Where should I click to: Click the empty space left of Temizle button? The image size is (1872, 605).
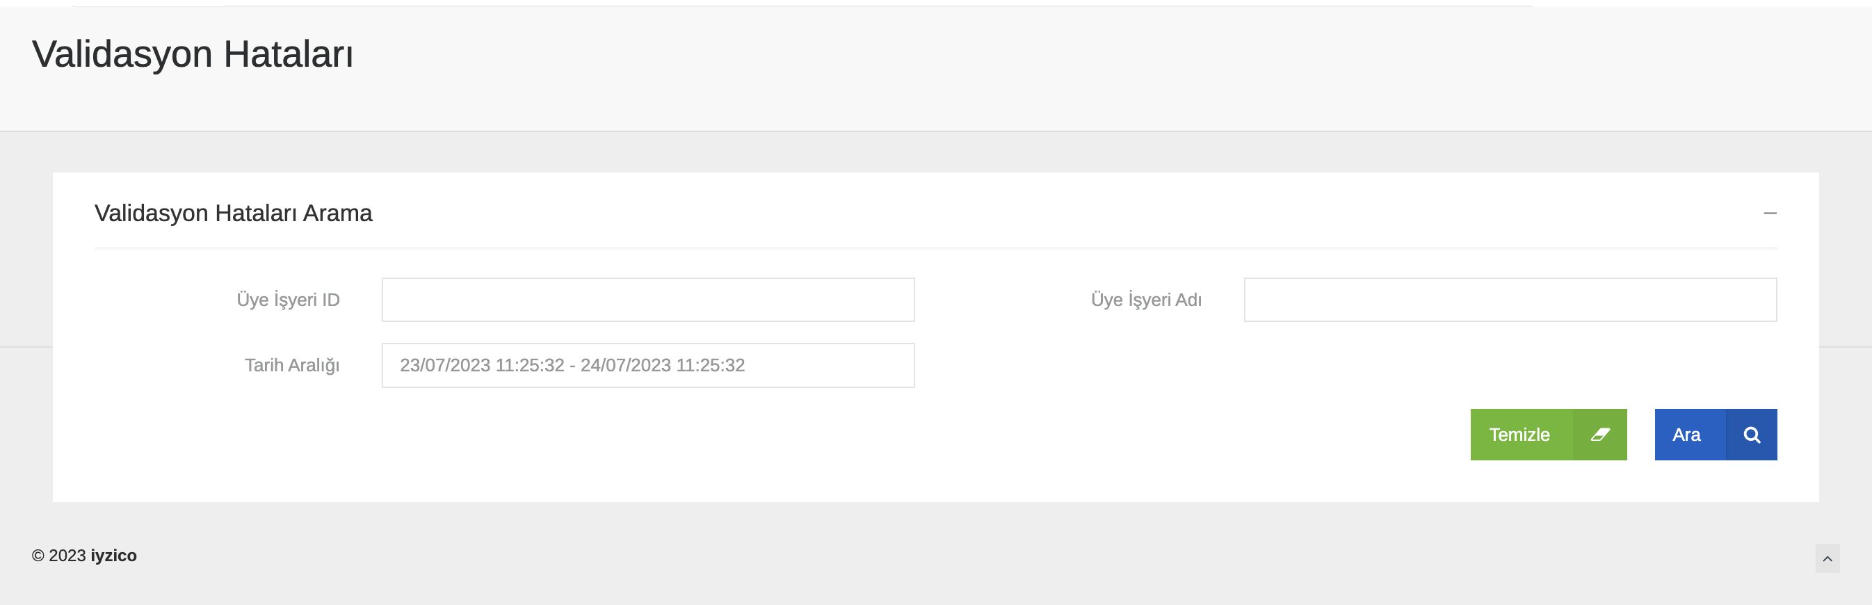click(1090, 435)
